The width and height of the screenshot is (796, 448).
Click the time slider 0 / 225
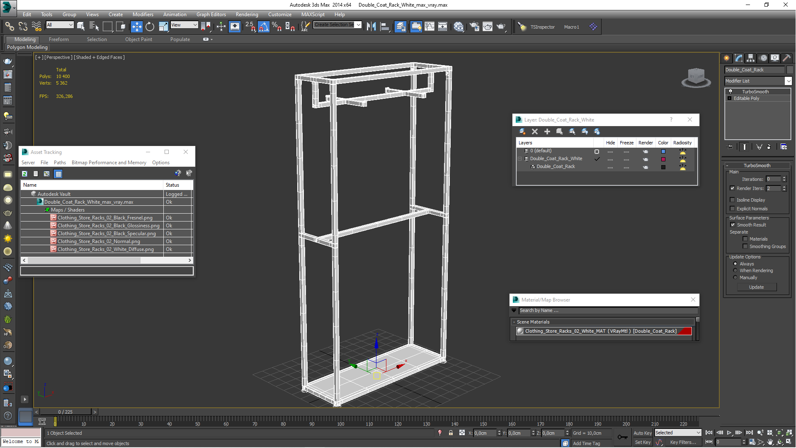click(65, 412)
